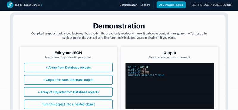Click 'Select something to do with your object.' text
This screenshot has height=110, width=238.
(68, 57)
